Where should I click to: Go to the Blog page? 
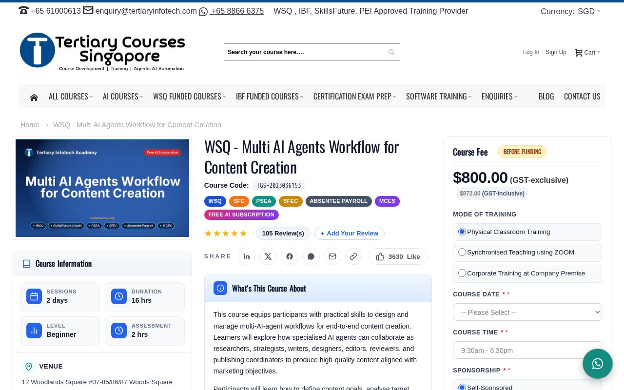click(546, 97)
